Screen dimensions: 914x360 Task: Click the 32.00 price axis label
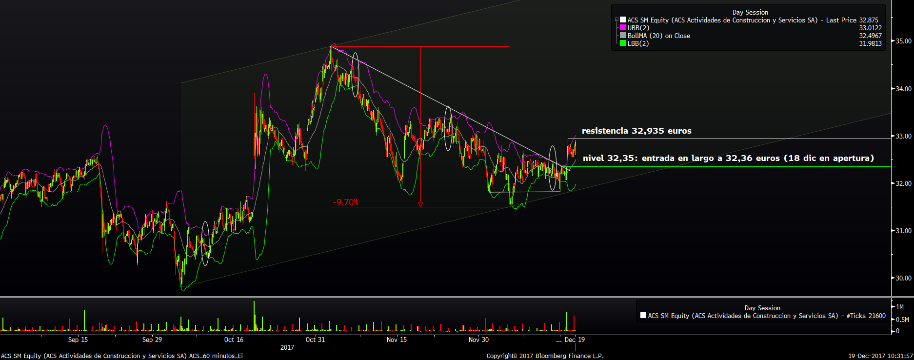(903, 183)
